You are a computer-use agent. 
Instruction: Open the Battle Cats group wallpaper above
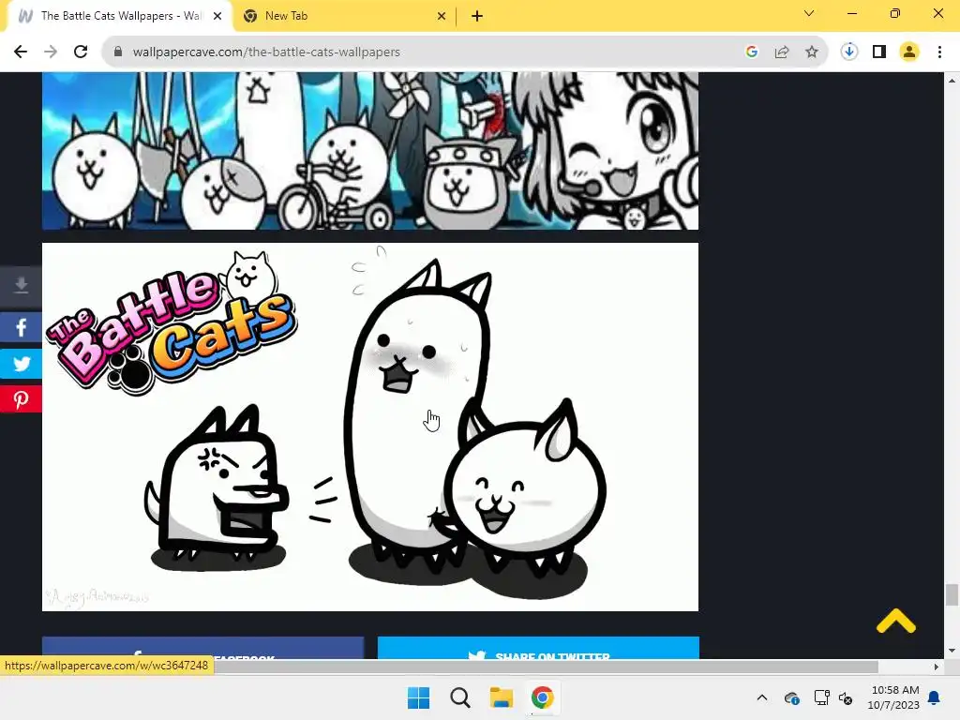(x=369, y=151)
